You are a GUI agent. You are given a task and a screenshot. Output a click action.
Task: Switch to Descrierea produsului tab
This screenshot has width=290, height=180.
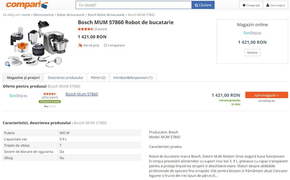[65, 78]
